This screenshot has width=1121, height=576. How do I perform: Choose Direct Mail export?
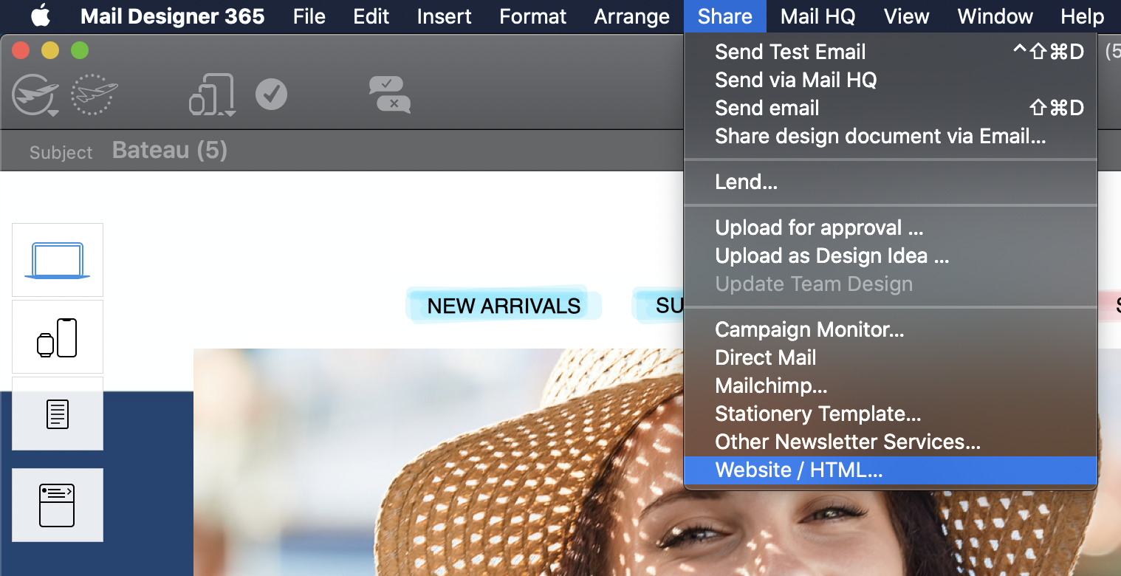(x=891, y=357)
